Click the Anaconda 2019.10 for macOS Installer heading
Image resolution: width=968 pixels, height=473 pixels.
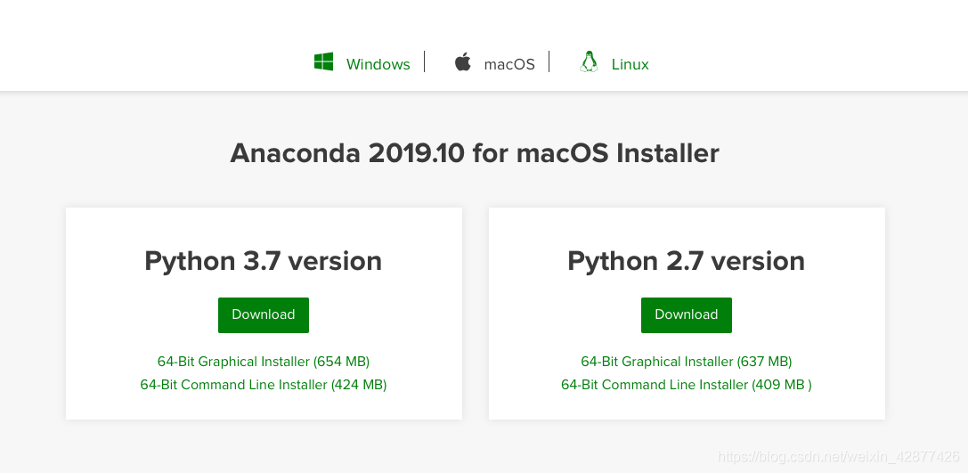coord(475,153)
